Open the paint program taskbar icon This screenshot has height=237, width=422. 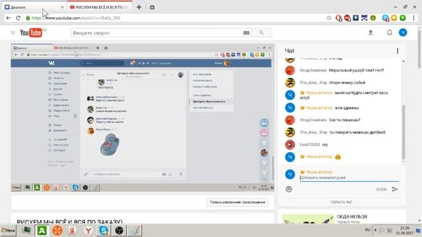[135, 230]
